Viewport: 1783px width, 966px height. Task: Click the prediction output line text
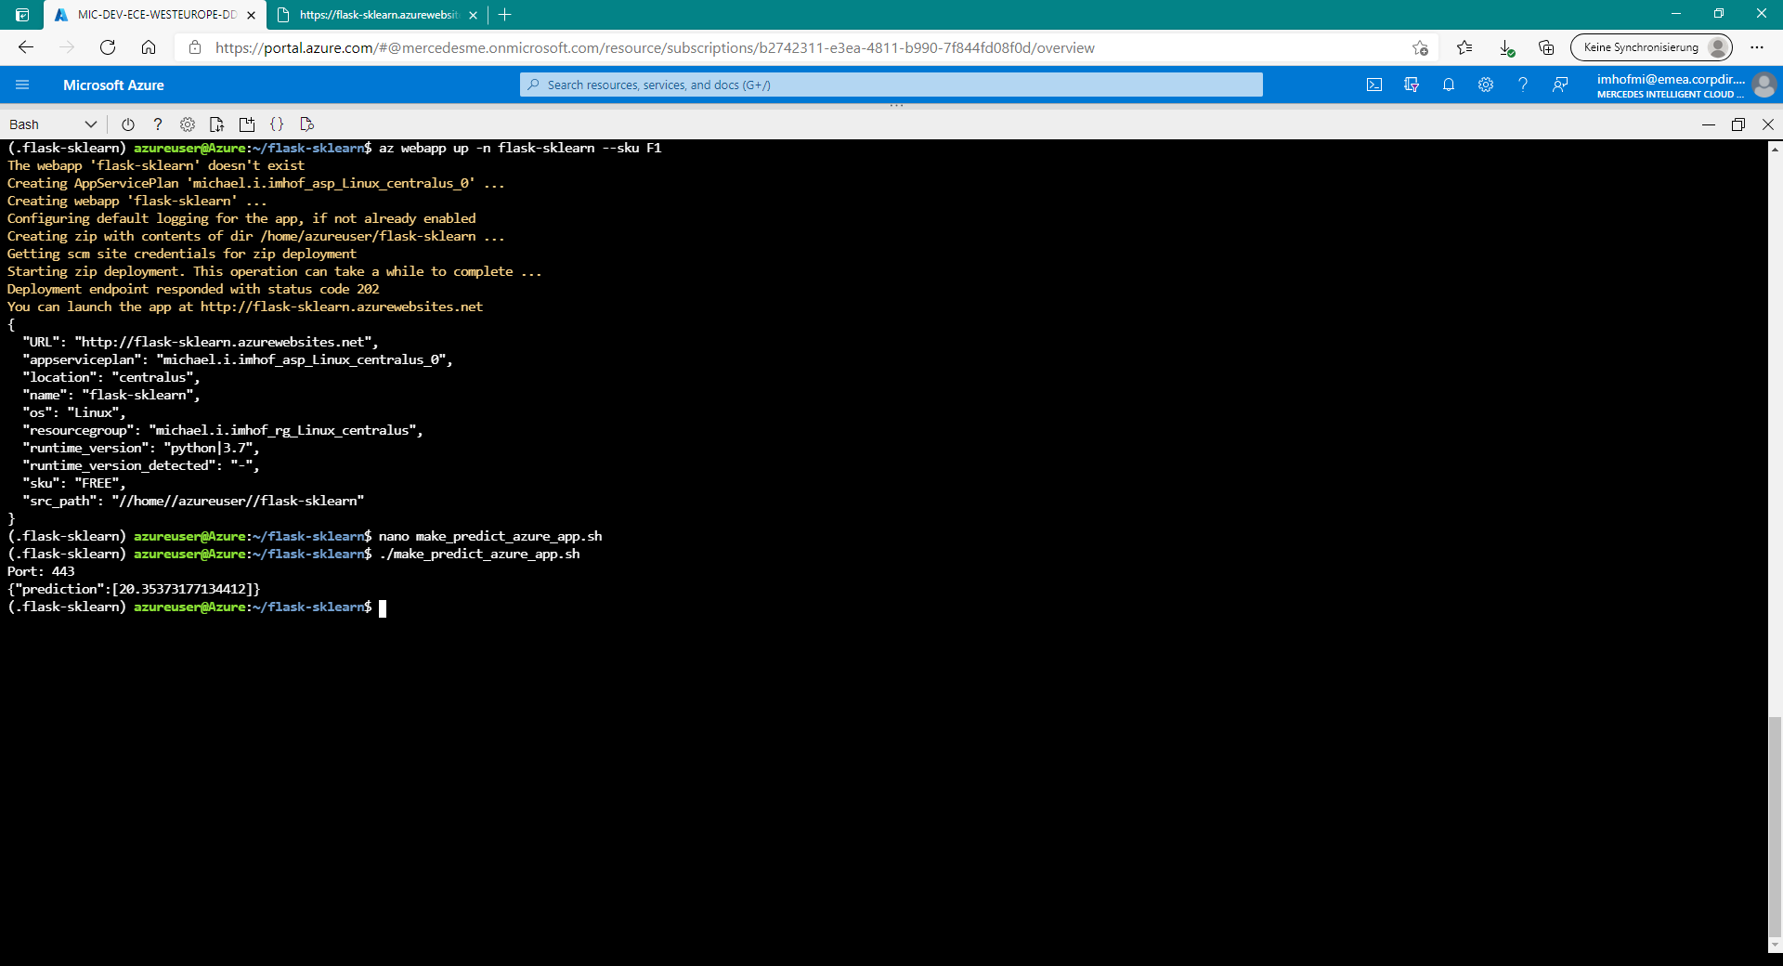tap(134, 589)
